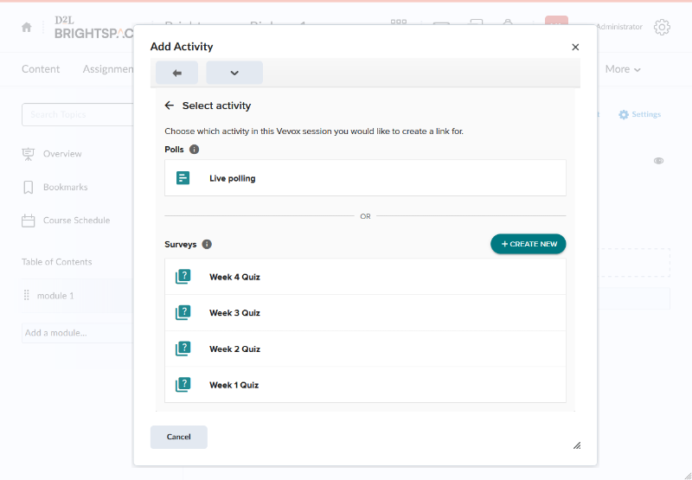Click the Week 4 Quiz survey icon
The height and width of the screenshot is (480, 692).
(x=183, y=277)
